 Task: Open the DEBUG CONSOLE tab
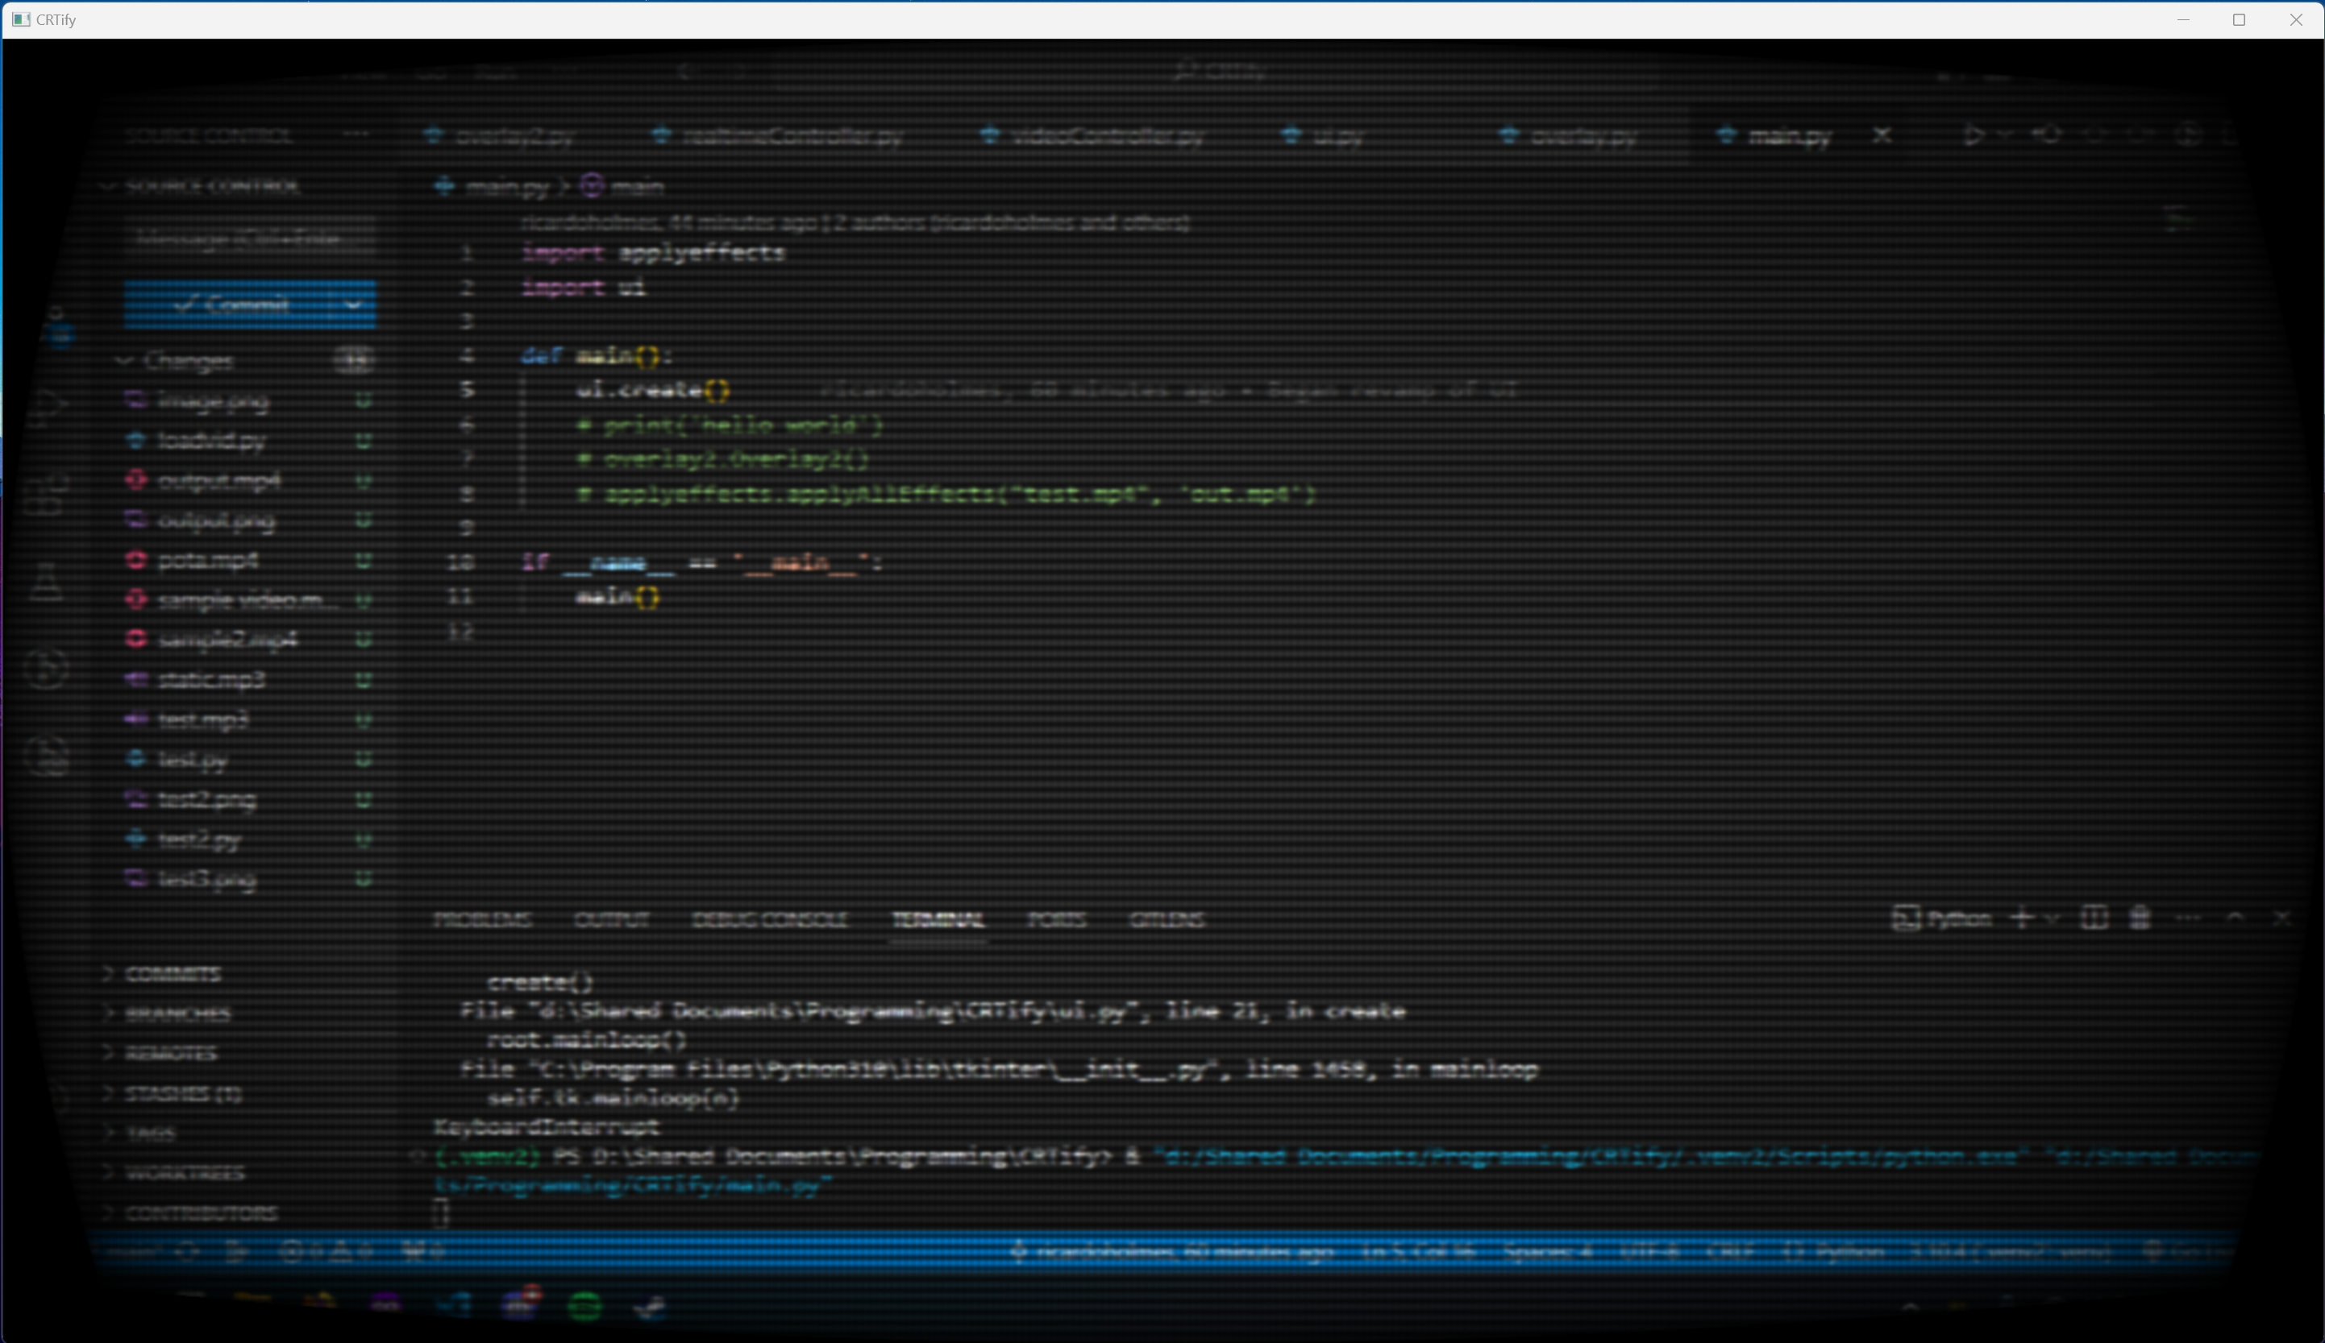pos(769,920)
